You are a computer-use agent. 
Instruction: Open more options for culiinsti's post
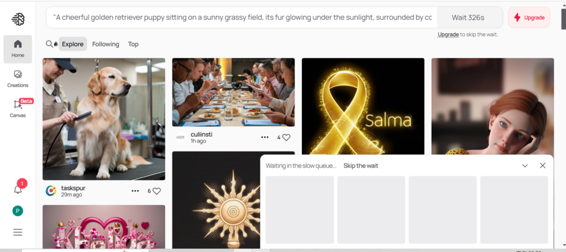coord(265,137)
